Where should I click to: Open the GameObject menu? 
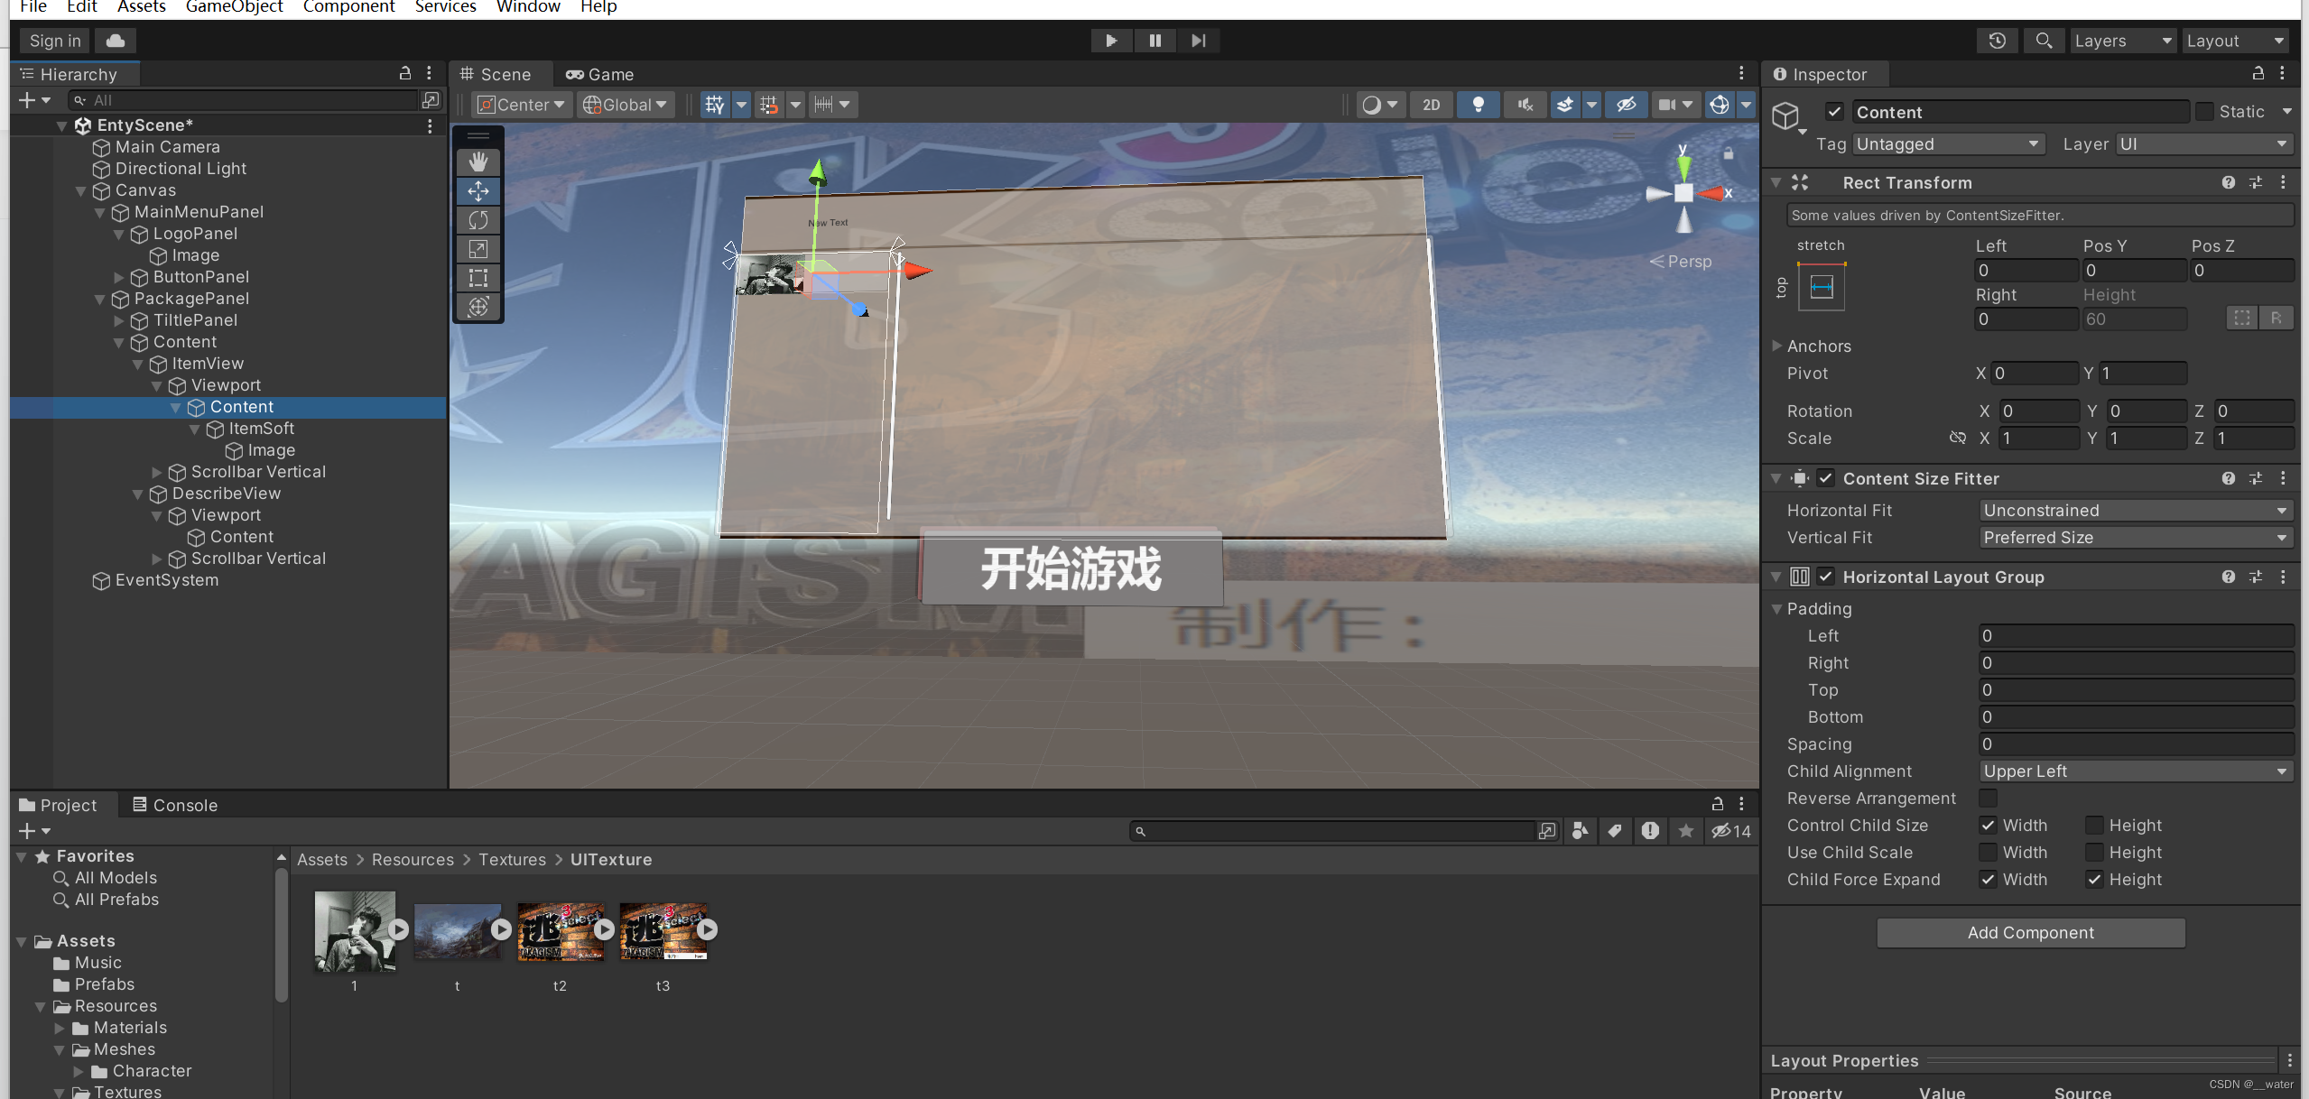[x=234, y=7]
